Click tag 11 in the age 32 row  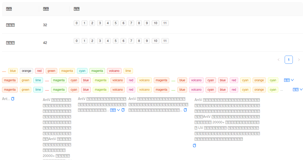[x=165, y=23]
